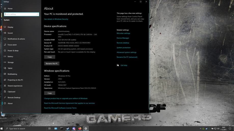The image size is (234, 131).
Task: Show hidden tray icons chevron
Action: click(201, 129)
